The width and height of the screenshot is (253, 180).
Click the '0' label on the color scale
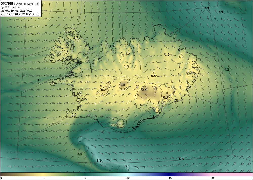(x=1, y=178)
